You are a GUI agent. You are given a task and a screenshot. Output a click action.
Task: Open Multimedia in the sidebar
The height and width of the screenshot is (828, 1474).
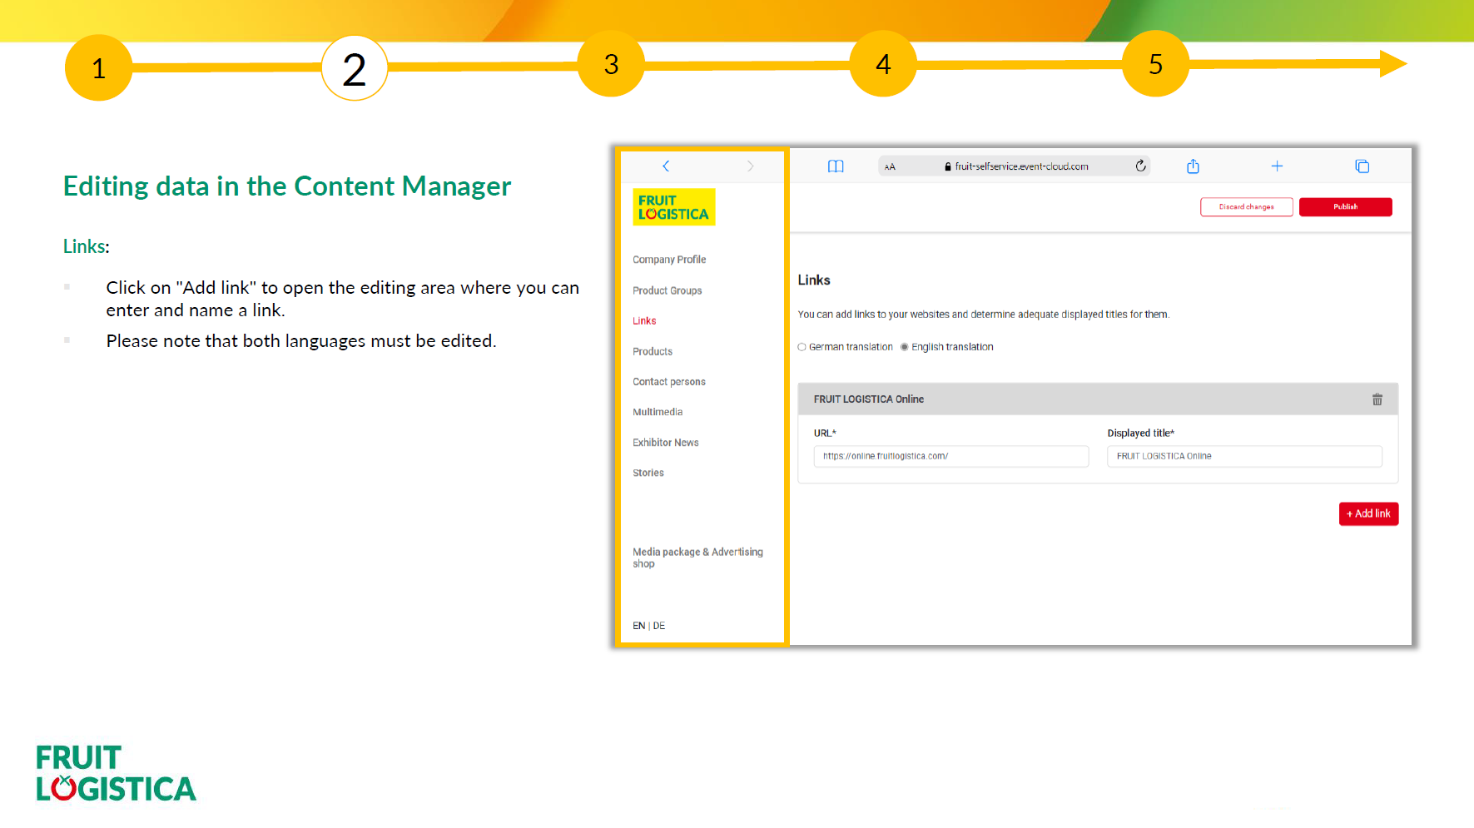tap(658, 412)
